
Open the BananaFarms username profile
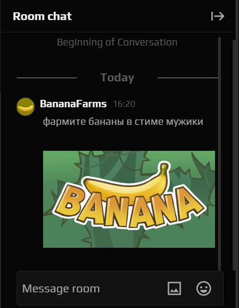(x=73, y=104)
